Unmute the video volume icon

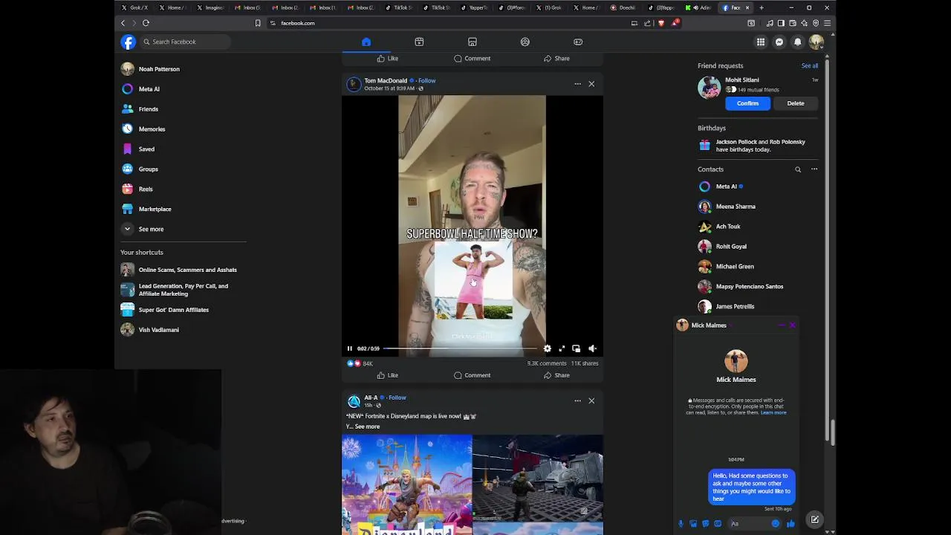point(592,348)
